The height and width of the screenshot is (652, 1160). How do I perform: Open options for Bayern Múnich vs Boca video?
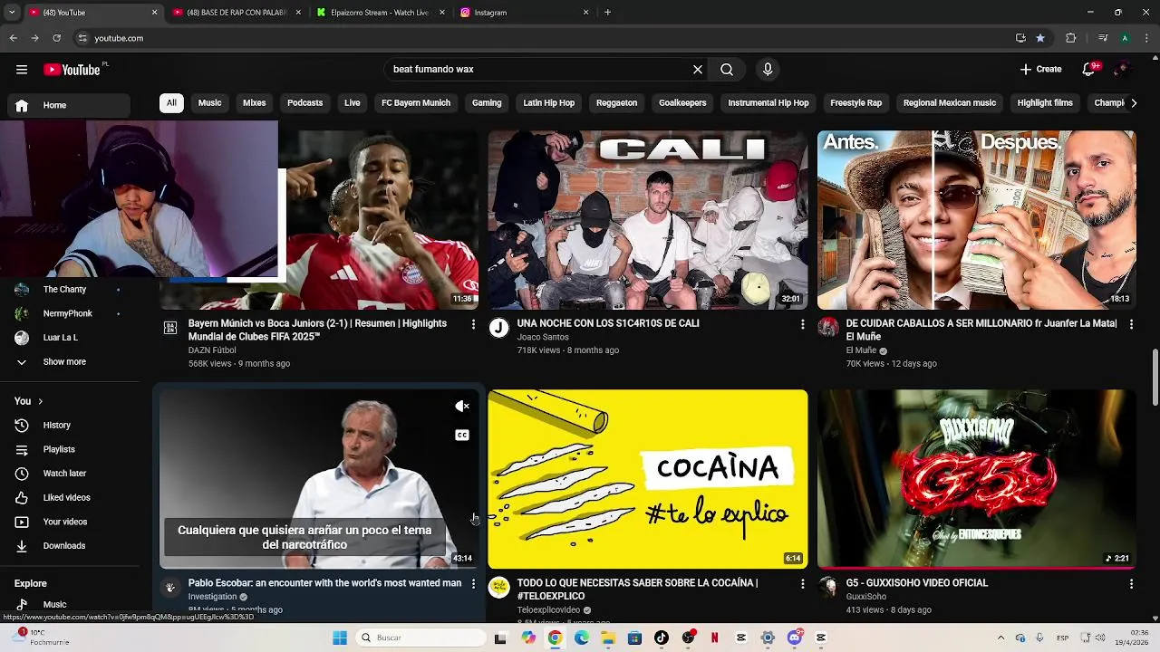click(473, 324)
